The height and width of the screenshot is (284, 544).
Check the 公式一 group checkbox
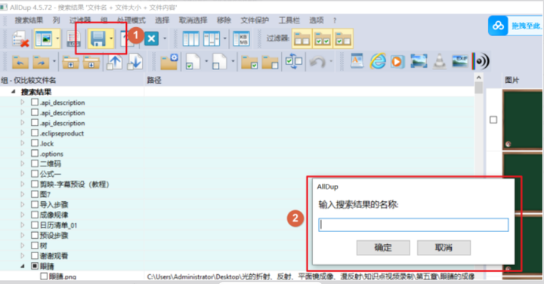[x=35, y=174]
